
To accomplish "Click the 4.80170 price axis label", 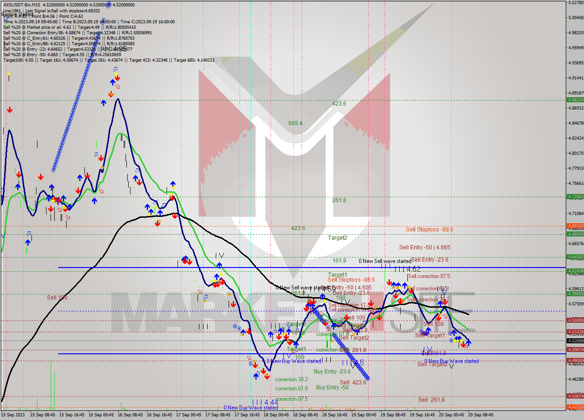I will 576,153.
